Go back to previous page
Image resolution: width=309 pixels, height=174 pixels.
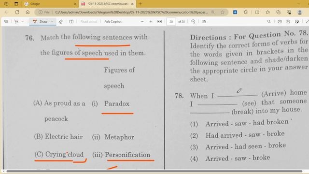coord(6,12)
